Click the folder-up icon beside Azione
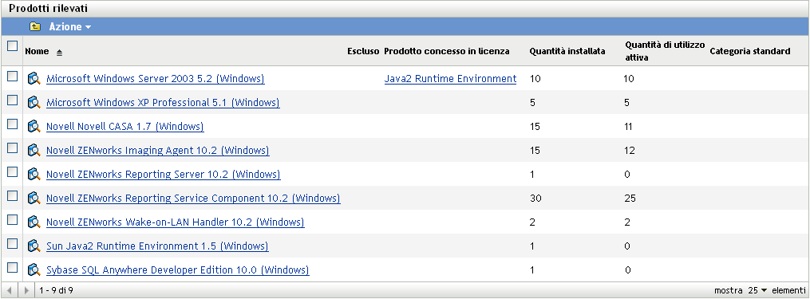This screenshot has width=810, height=299. pyautogui.click(x=35, y=27)
